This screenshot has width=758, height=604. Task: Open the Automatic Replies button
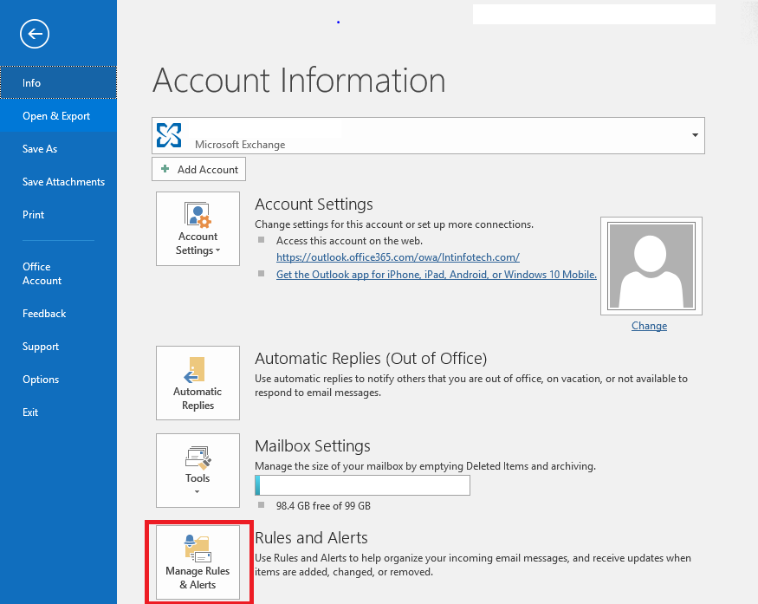point(198,383)
